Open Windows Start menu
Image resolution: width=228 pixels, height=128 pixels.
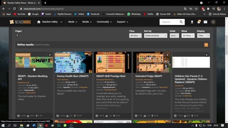(x=3, y=126)
